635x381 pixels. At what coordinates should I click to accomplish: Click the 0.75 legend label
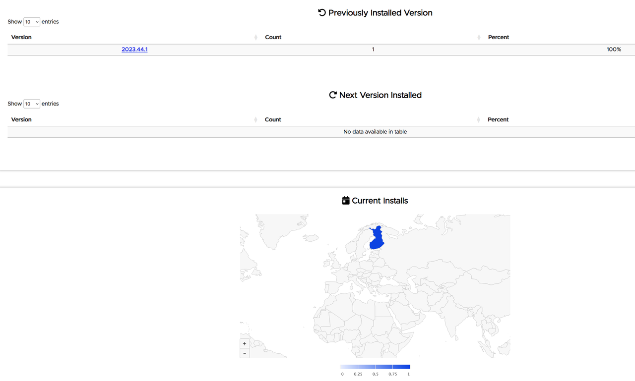tap(393, 374)
